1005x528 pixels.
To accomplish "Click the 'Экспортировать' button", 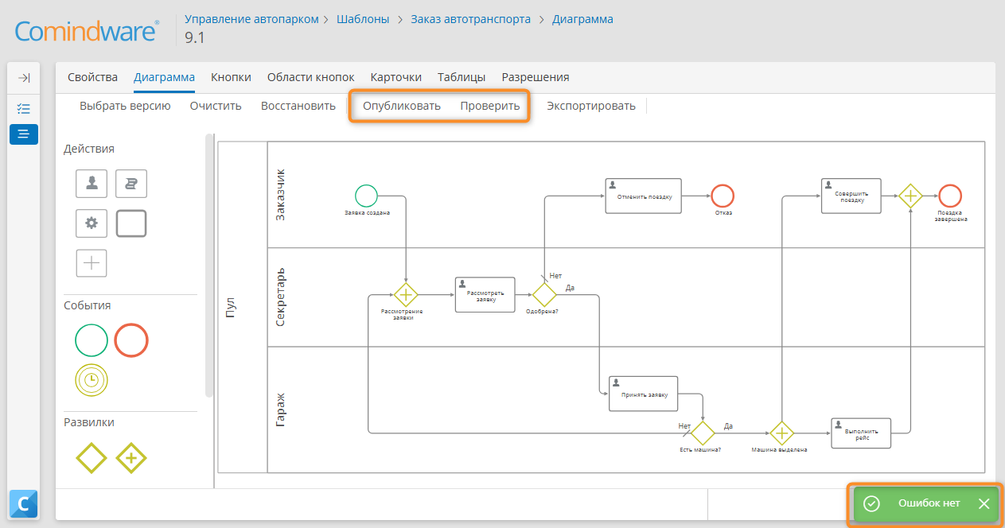I will pos(591,106).
